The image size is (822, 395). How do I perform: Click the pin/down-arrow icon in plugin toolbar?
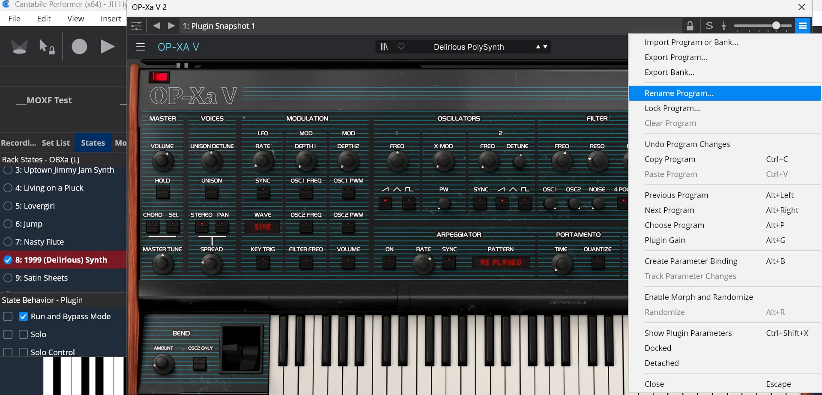(x=724, y=26)
